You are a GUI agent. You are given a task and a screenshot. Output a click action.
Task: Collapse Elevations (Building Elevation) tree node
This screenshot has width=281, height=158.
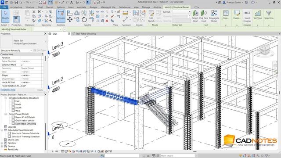coord(6,98)
